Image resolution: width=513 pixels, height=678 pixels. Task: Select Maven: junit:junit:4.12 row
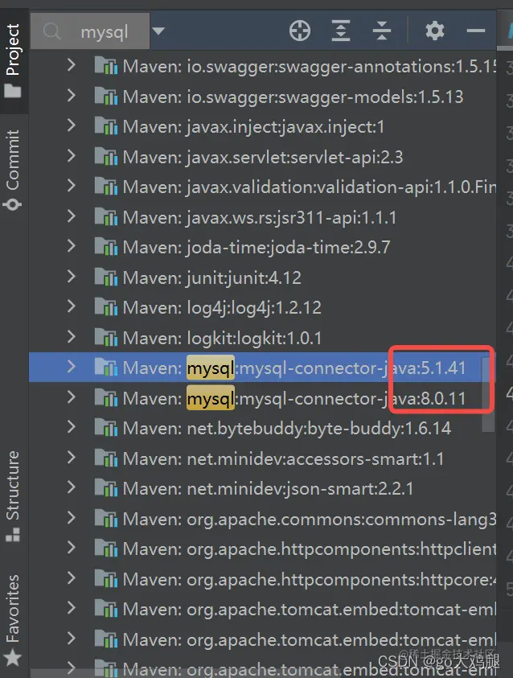tap(262, 277)
